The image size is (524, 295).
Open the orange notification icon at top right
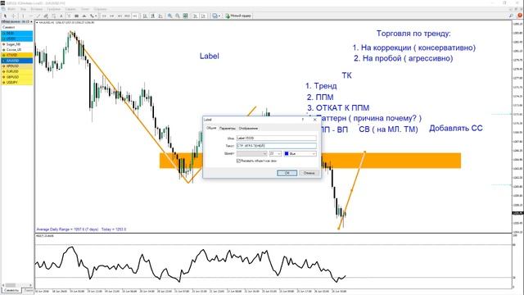(x=520, y=16)
